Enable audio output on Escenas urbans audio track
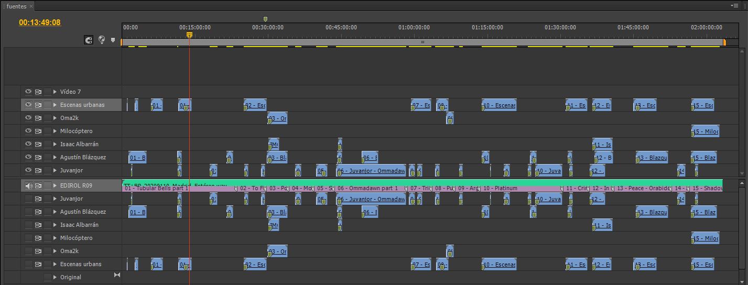Screen dimensions: 748x285 pyautogui.click(x=29, y=264)
